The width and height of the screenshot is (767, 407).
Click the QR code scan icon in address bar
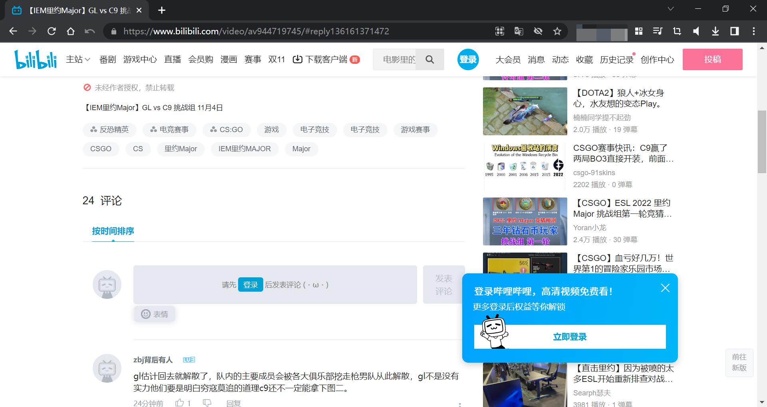(x=499, y=31)
